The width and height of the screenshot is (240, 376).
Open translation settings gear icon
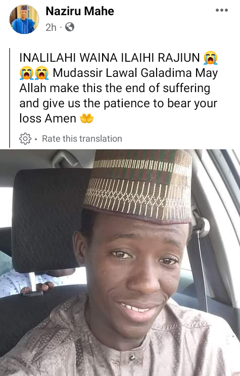25,139
